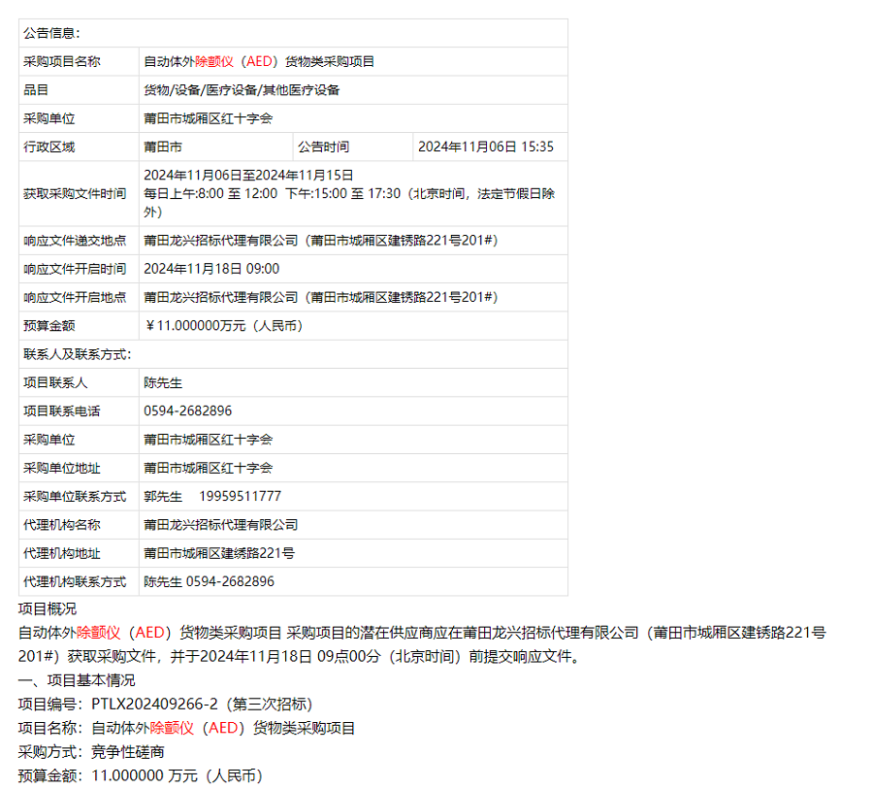Image resolution: width=873 pixels, height=788 pixels.
Task: Click the 采购方式 text 竞争性磋商
Action: click(x=128, y=751)
